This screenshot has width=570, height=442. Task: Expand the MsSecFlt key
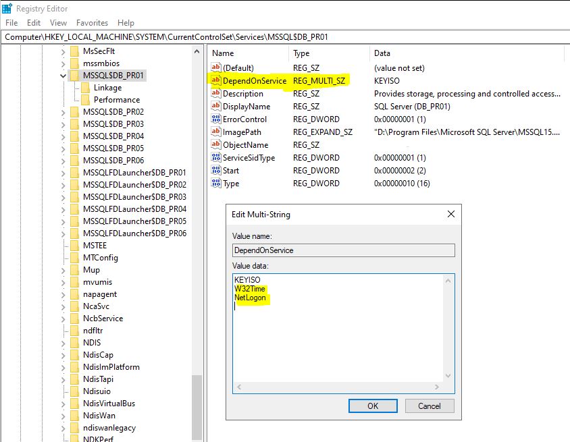(63, 51)
